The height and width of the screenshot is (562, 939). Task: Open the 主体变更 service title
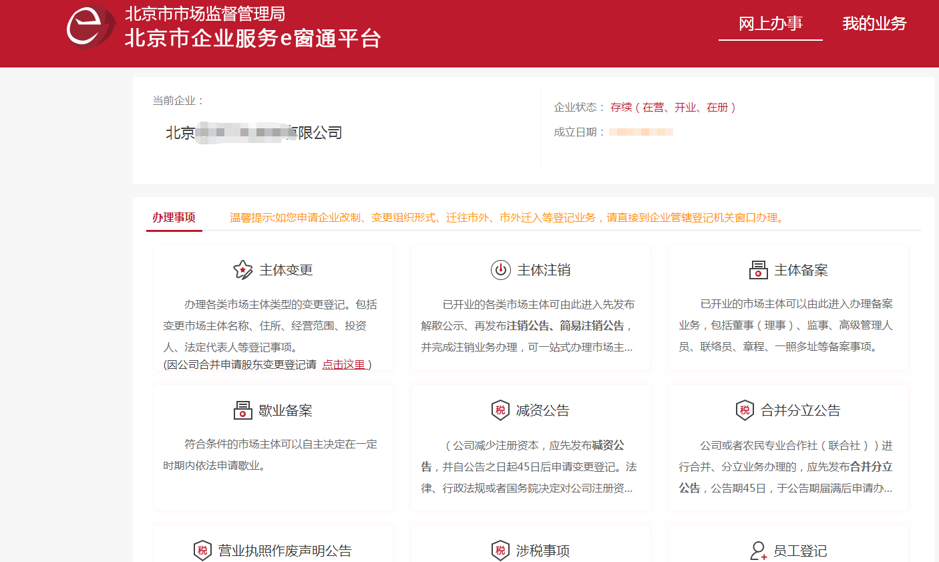tap(286, 270)
